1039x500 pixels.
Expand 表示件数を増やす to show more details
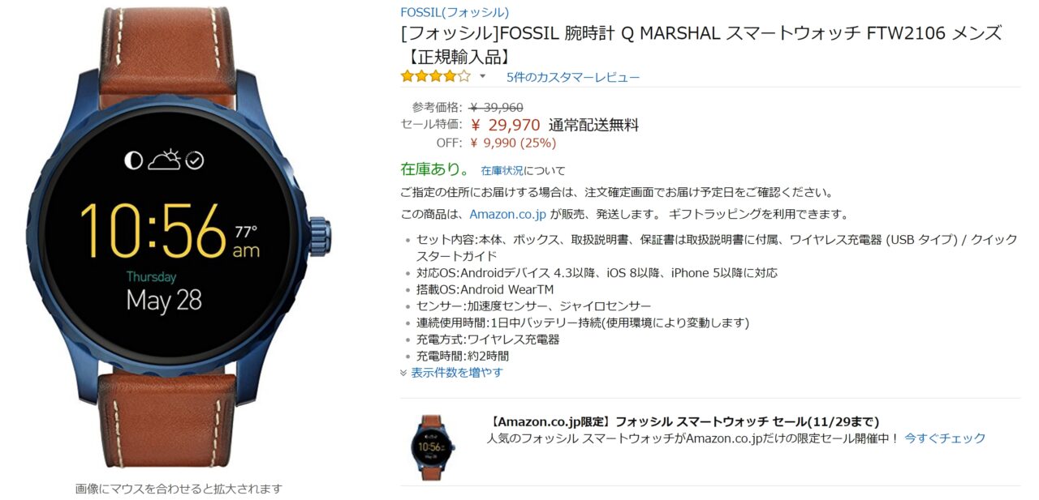point(457,372)
